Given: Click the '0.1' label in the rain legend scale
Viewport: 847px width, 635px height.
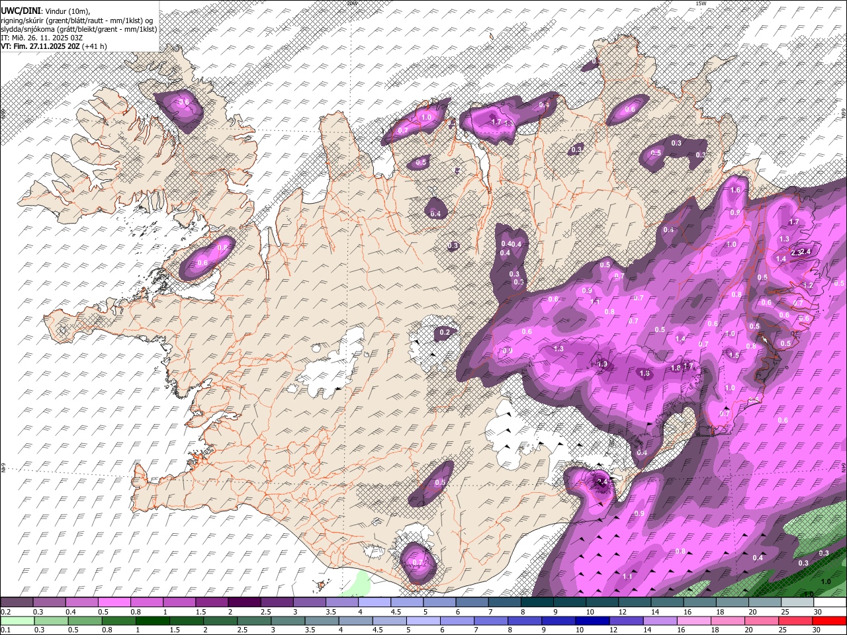Looking at the screenshot, I should [5, 630].
